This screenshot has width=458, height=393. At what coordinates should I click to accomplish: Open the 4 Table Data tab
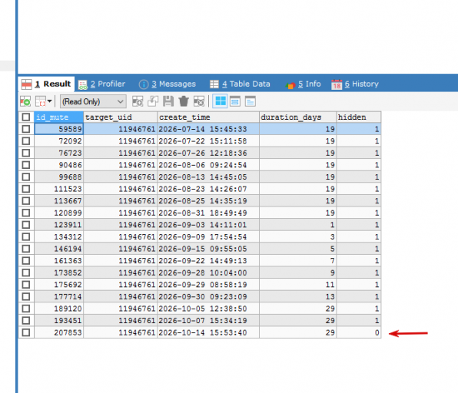pyautogui.click(x=240, y=84)
